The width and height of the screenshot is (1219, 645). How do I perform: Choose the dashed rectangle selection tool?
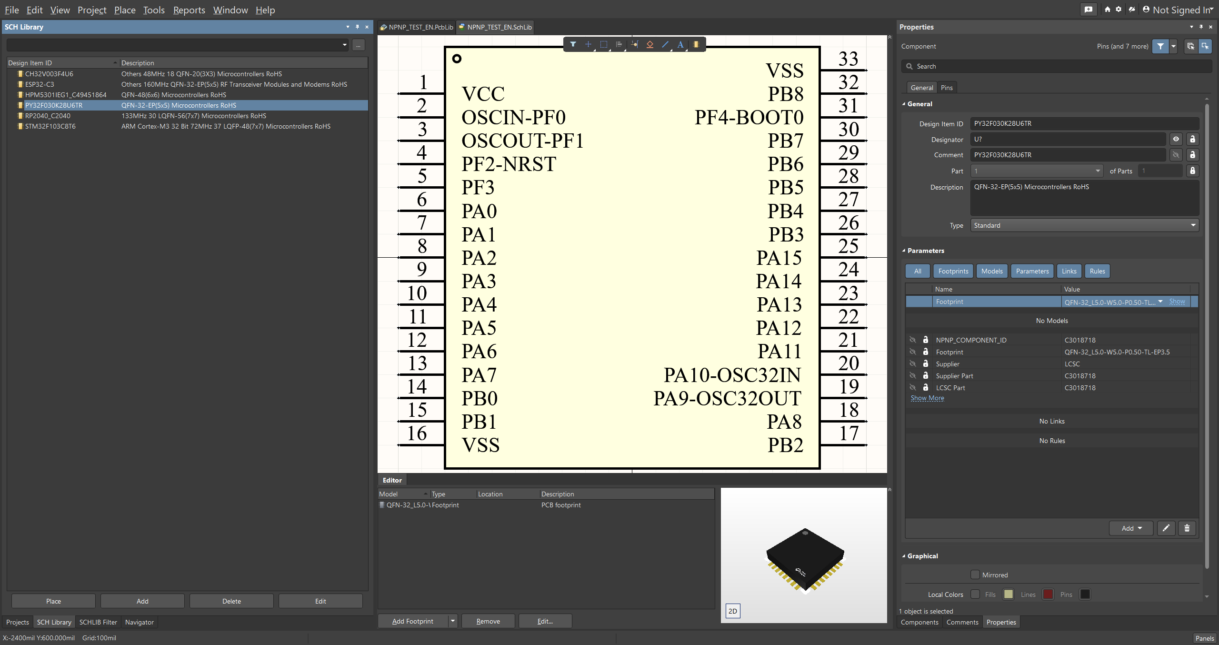(604, 44)
